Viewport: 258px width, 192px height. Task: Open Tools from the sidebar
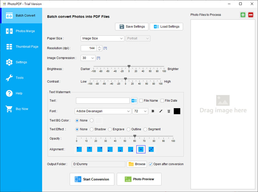(21, 78)
